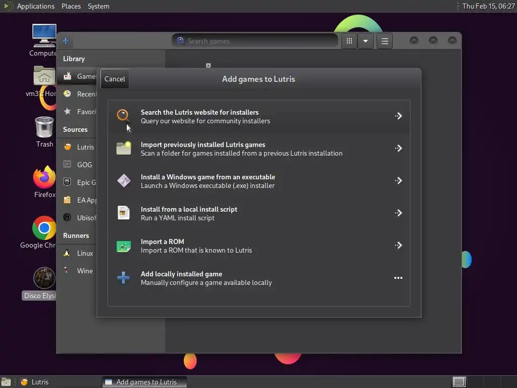
Task: Click the green ROM chip icon
Action: coord(124,247)
